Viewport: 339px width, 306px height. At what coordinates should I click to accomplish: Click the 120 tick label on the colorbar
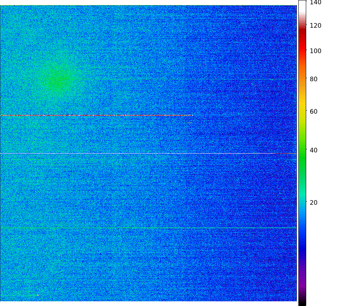tap(315, 26)
